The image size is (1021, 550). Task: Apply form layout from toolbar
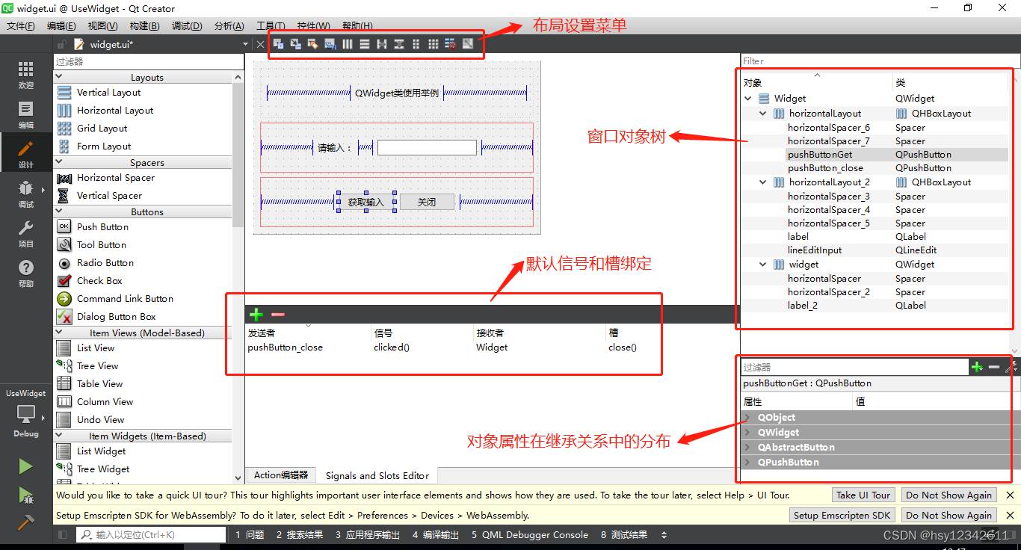tap(416, 44)
